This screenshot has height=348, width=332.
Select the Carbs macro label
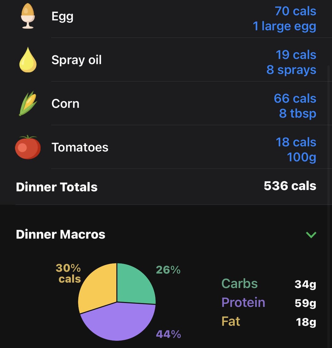pyautogui.click(x=239, y=284)
